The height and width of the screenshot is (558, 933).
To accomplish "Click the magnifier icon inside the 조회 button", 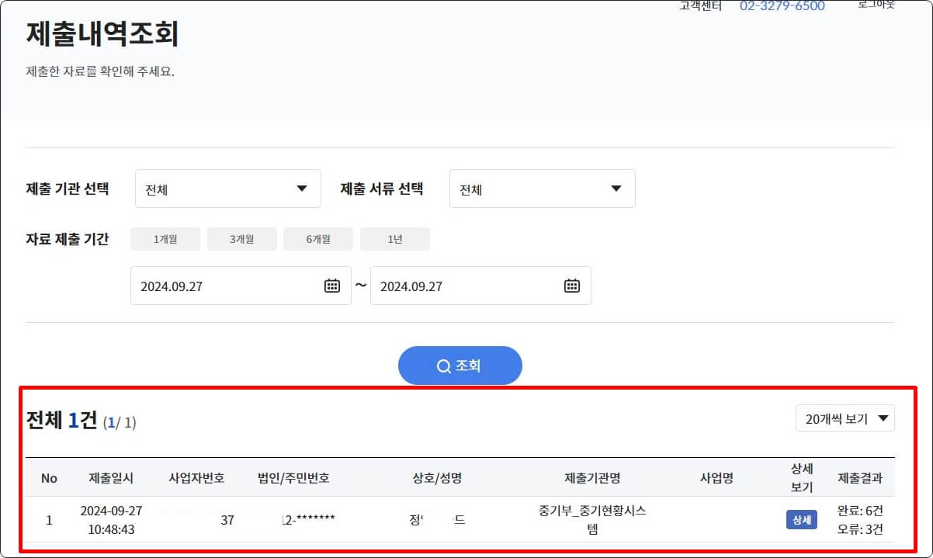I will (x=442, y=365).
